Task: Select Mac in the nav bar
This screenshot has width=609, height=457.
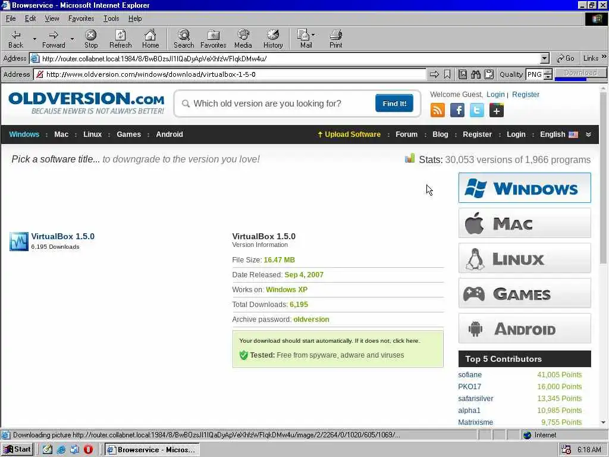Action: tap(61, 134)
